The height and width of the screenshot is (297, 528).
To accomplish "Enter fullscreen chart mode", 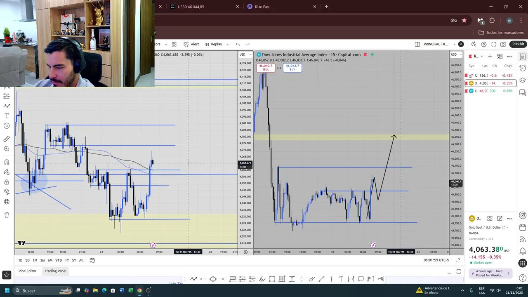I will [494, 44].
